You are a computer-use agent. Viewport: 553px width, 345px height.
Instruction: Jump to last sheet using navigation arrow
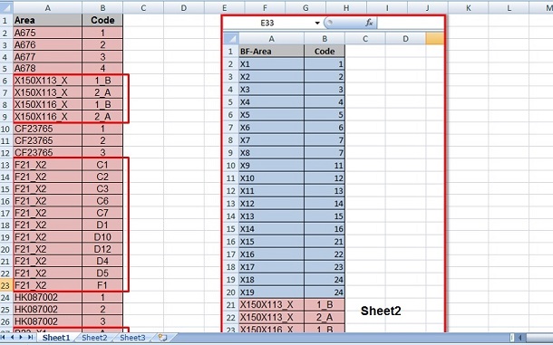(x=30, y=338)
